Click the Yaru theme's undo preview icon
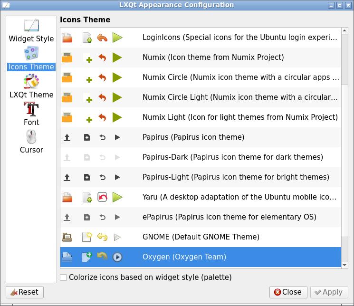 [x=102, y=197]
